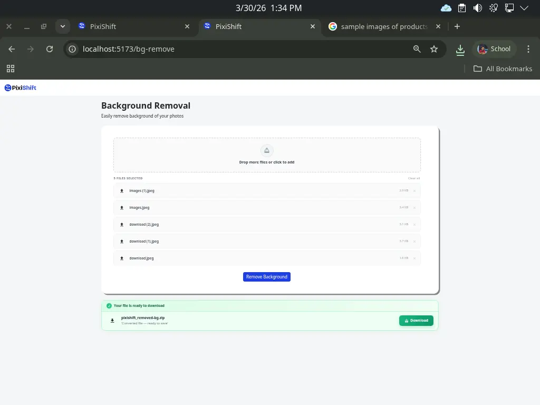Open the volume control in system tray

click(478, 8)
